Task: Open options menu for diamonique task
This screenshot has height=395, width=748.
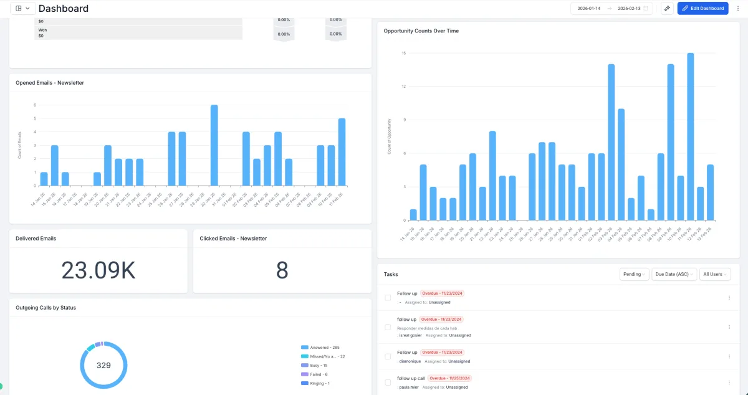Action: 729,356
